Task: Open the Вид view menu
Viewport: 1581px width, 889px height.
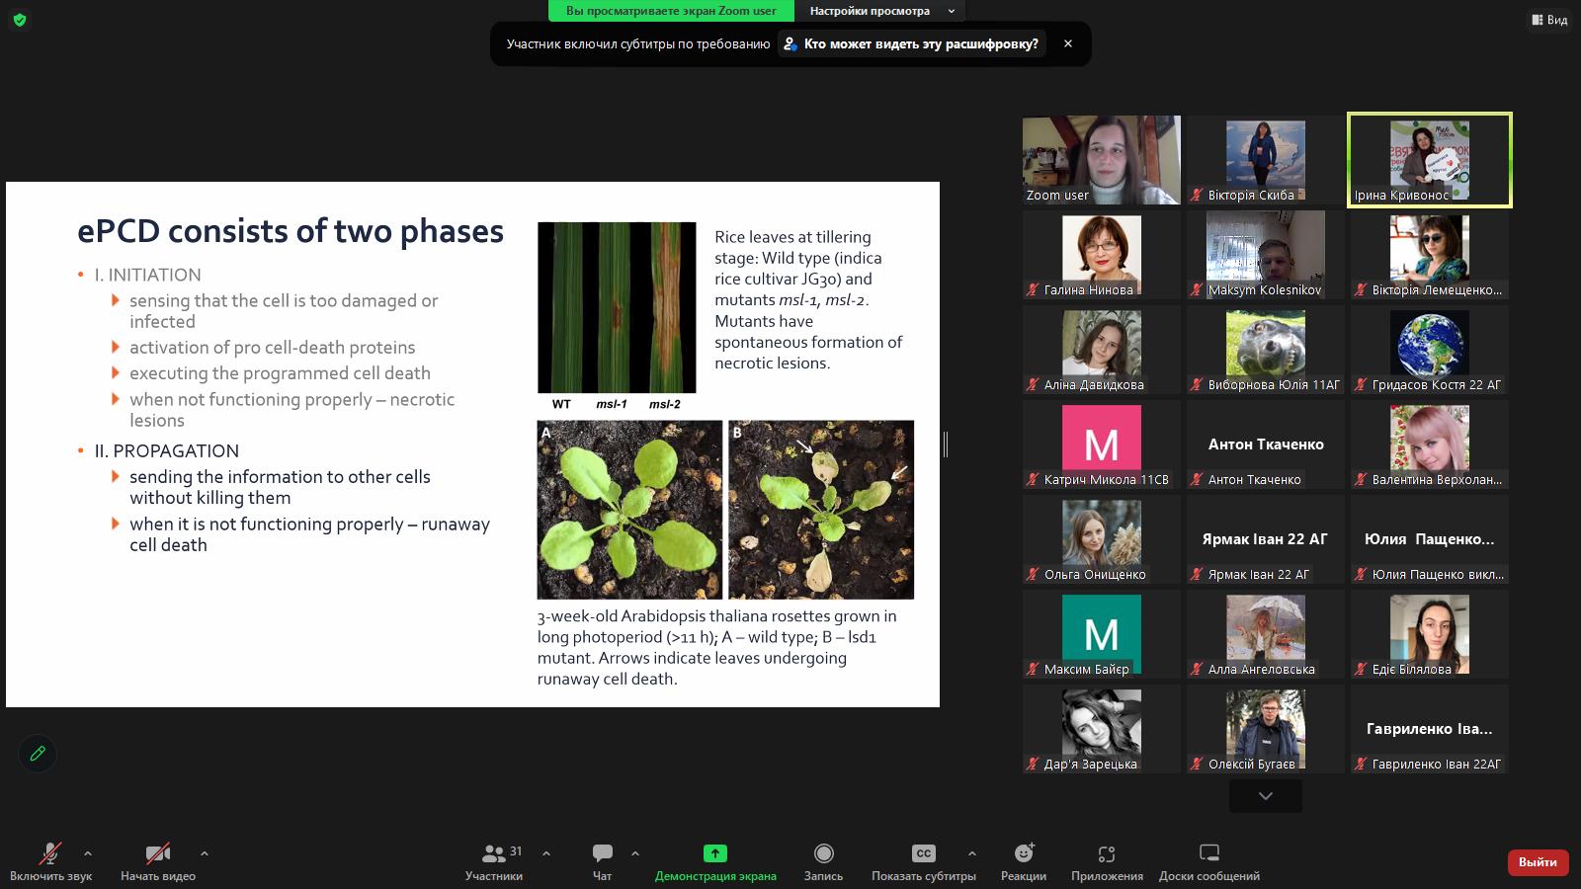Action: [x=1549, y=20]
